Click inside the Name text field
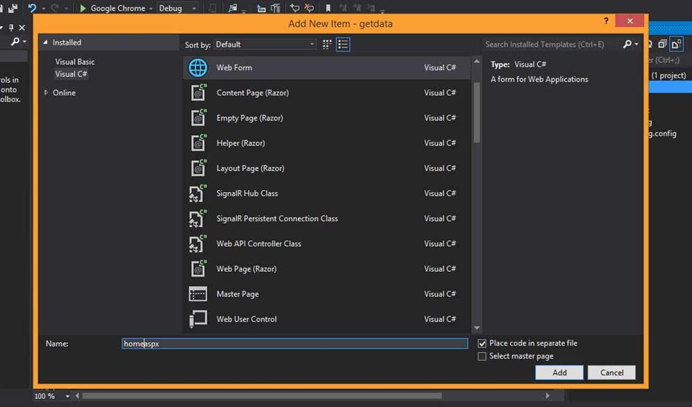Image resolution: width=692 pixels, height=407 pixels. click(x=295, y=343)
